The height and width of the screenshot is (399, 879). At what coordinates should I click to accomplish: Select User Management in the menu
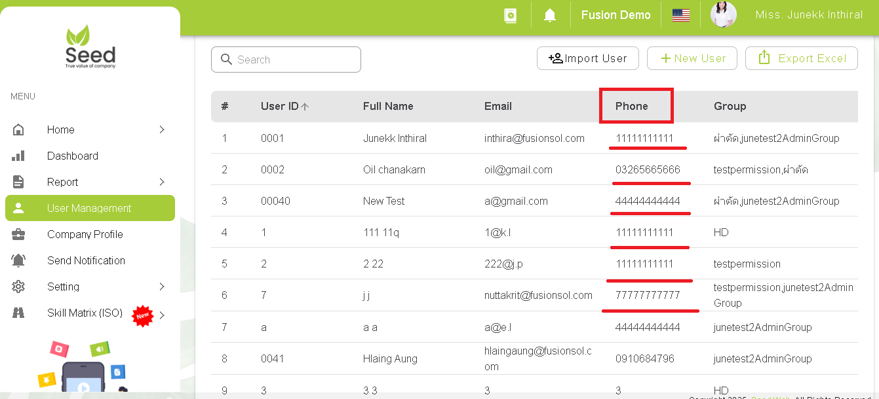(x=90, y=208)
